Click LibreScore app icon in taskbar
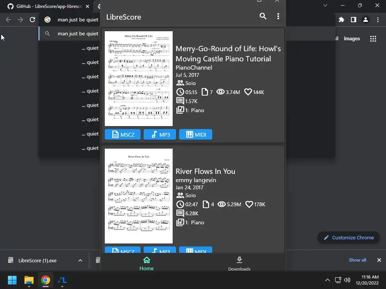 click(x=62, y=280)
